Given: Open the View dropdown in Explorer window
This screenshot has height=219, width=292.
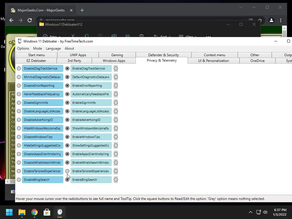Looking at the screenshot, I should tap(188, 36).
